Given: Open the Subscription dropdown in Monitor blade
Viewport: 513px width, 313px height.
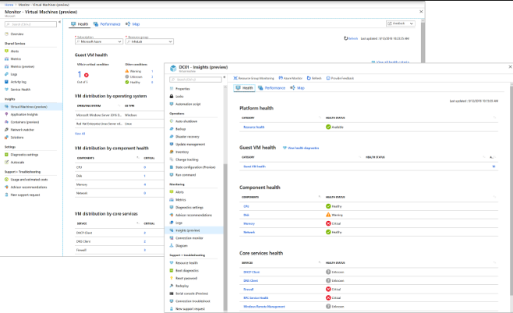Looking at the screenshot, I should 99,42.
